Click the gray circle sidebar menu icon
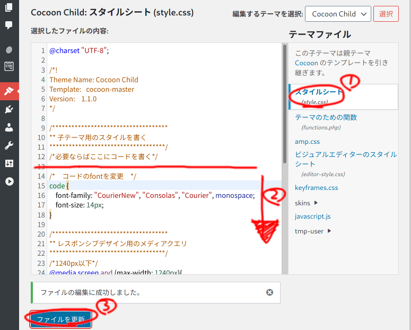Image resolution: width=411 pixels, height=330 pixels. coord(9,49)
